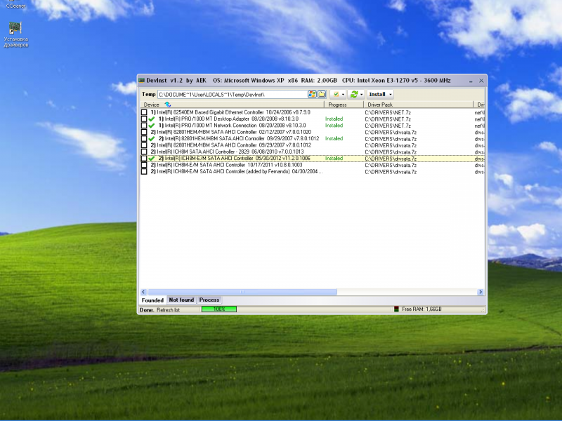Sort by the Driver Pack column header

tap(418, 105)
